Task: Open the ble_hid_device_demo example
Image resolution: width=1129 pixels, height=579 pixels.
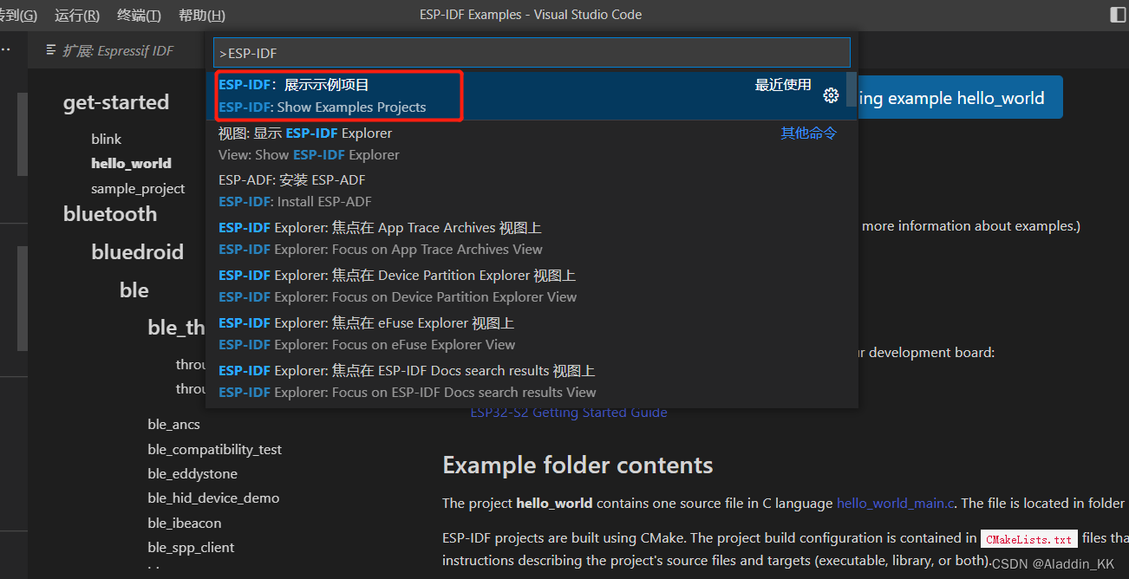Action: [213, 498]
